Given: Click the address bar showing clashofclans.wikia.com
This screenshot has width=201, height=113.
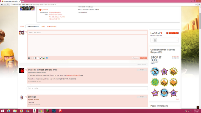Looking at the screenshot, I should [103, 4].
